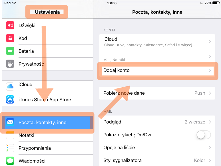This screenshot has height=166, width=221.
Task: Tap the Dźwięki speaker icon
Action: 10,25
